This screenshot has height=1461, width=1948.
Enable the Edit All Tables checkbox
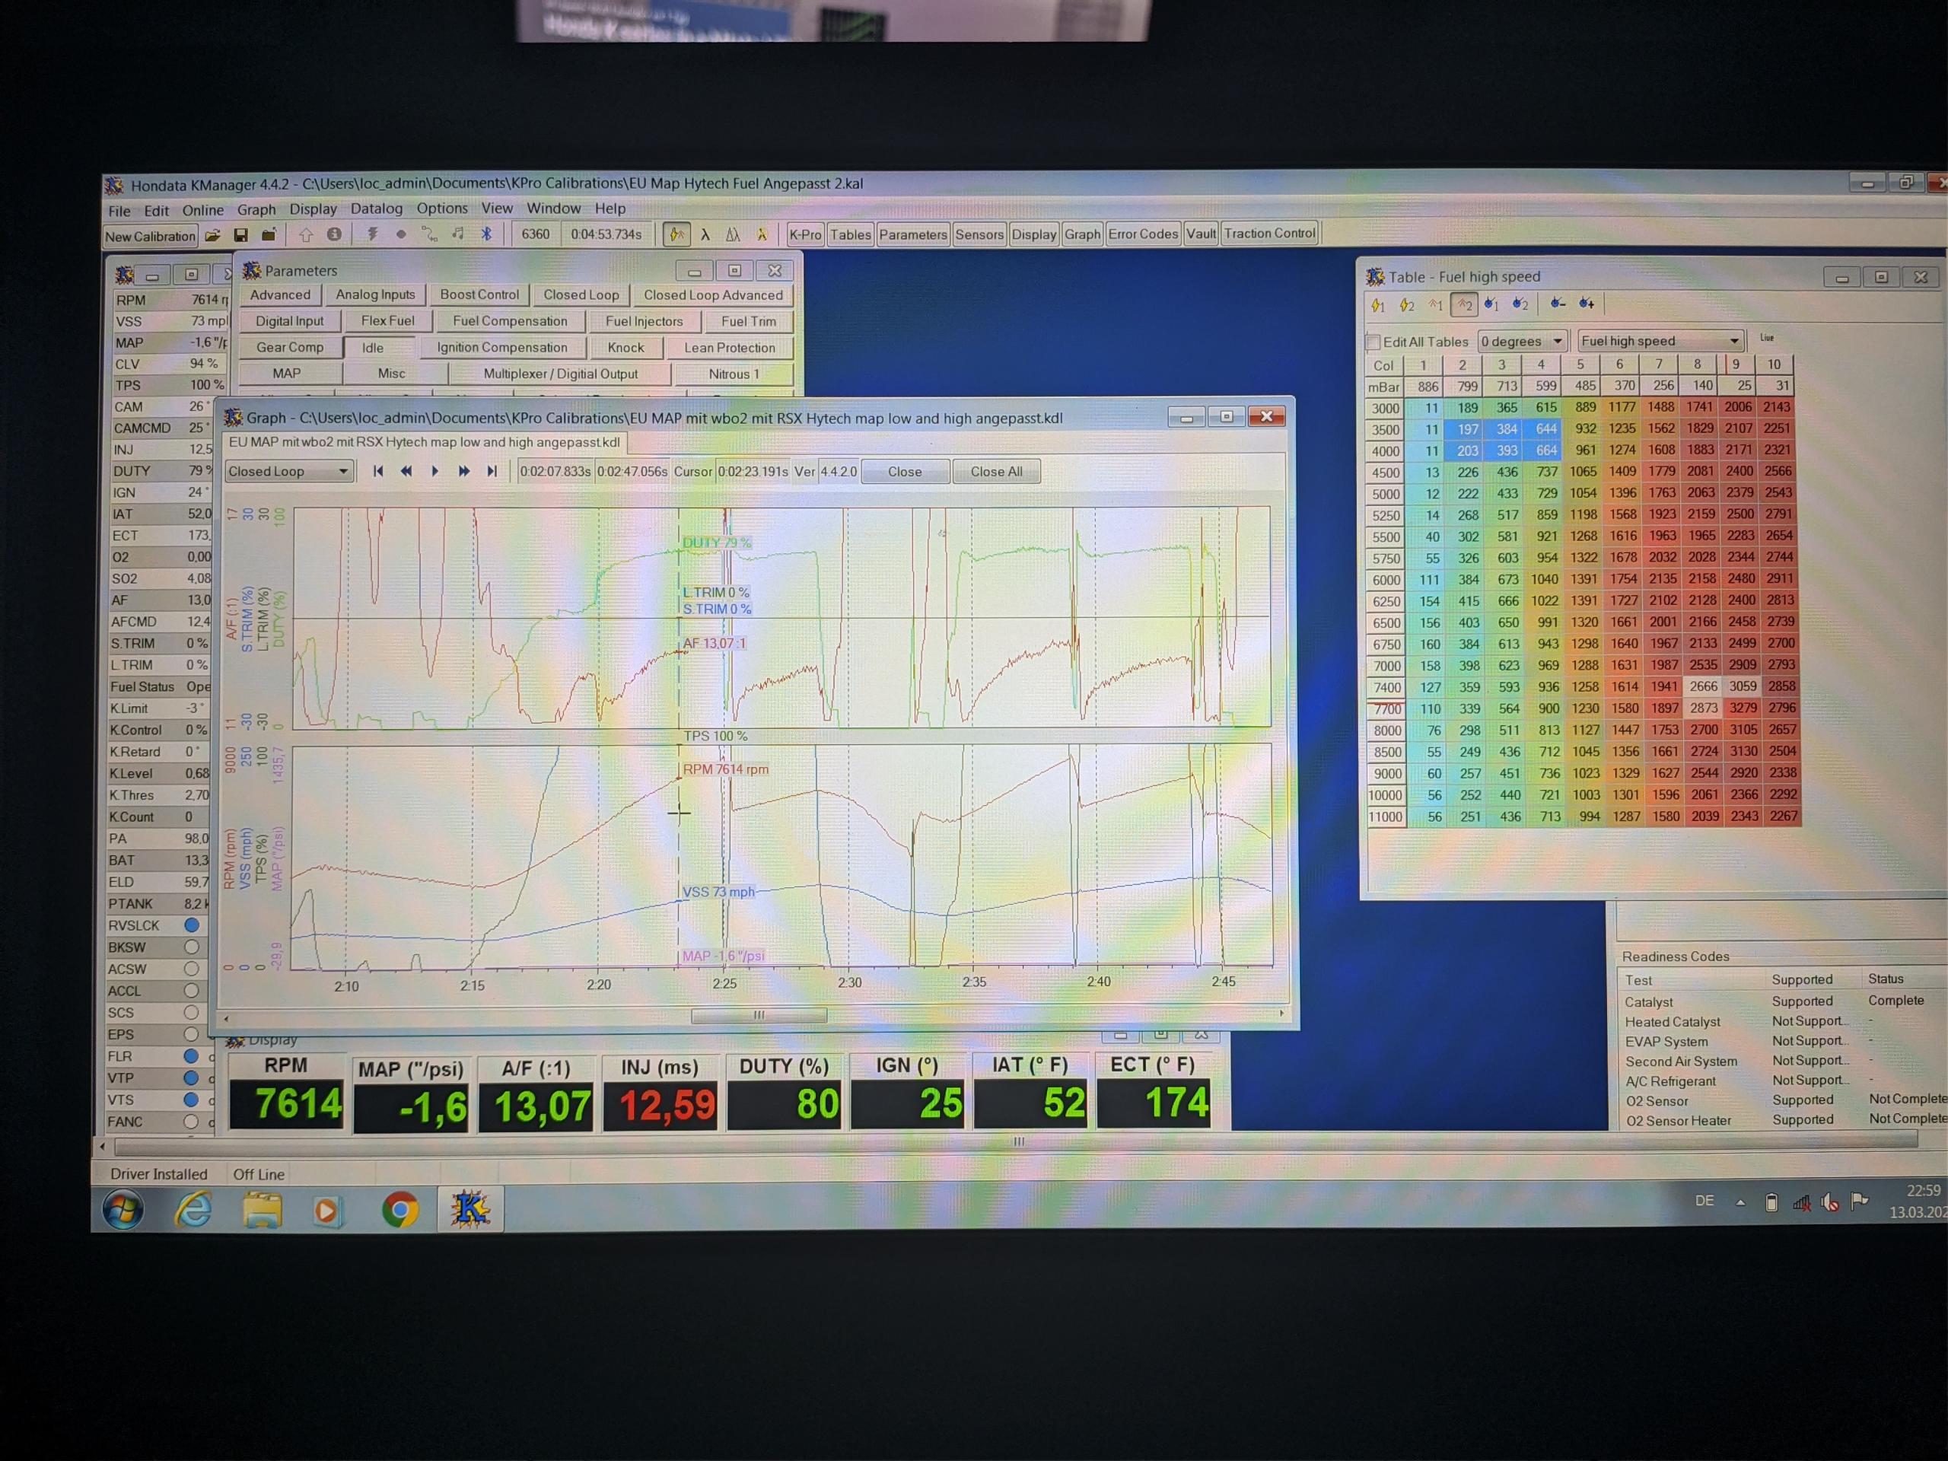(1373, 342)
